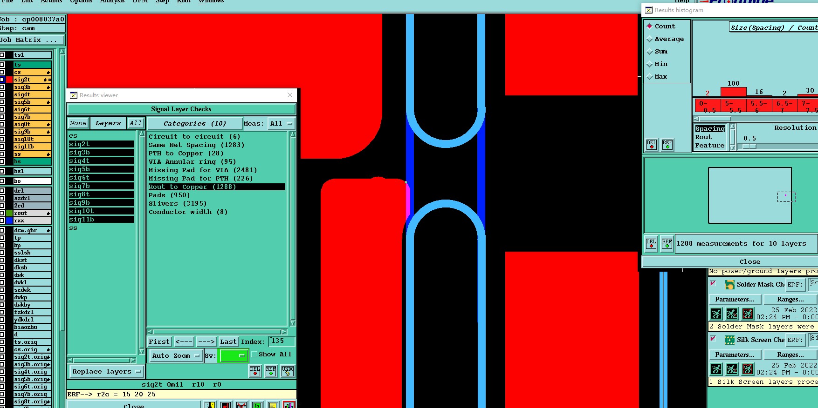Click Silk Screen red-framed runner icon
Screen dimensions: 818x408
coord(748,369)
